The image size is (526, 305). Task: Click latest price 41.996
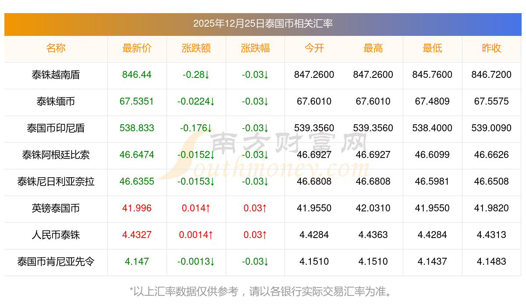(x=137, y=208)
